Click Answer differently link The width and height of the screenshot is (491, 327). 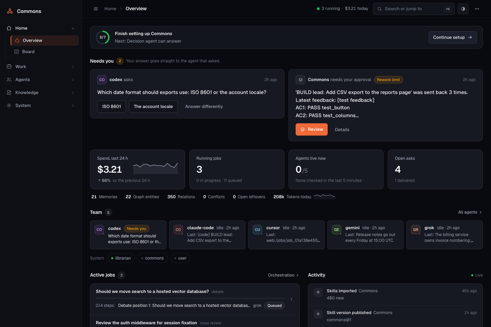pos(204,107)
